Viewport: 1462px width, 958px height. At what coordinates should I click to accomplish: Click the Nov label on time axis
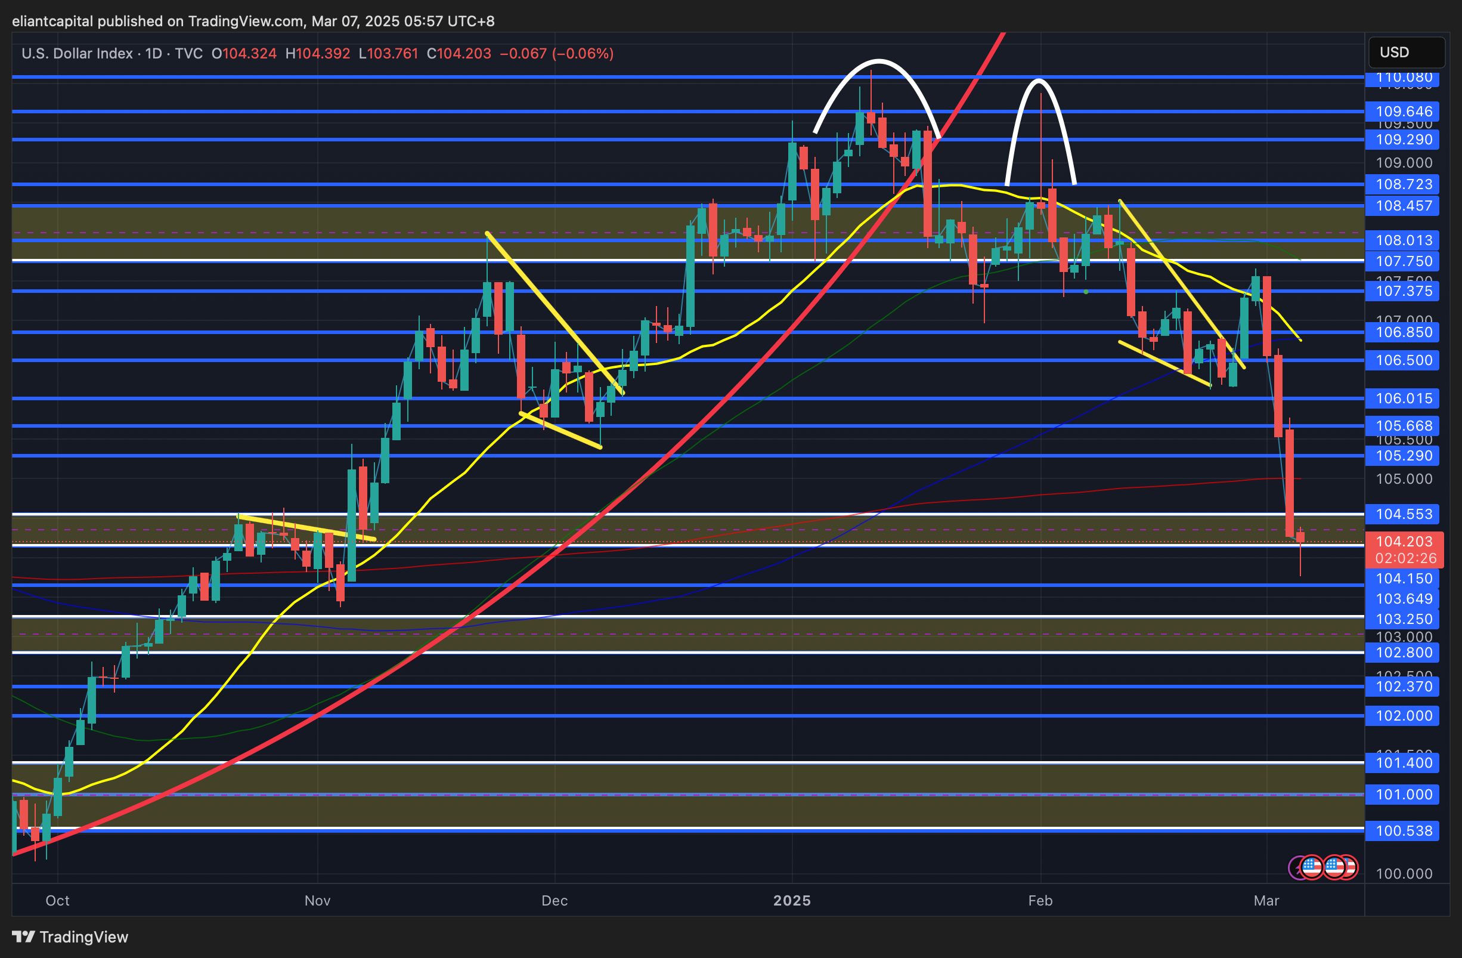[x=318, y=900]
